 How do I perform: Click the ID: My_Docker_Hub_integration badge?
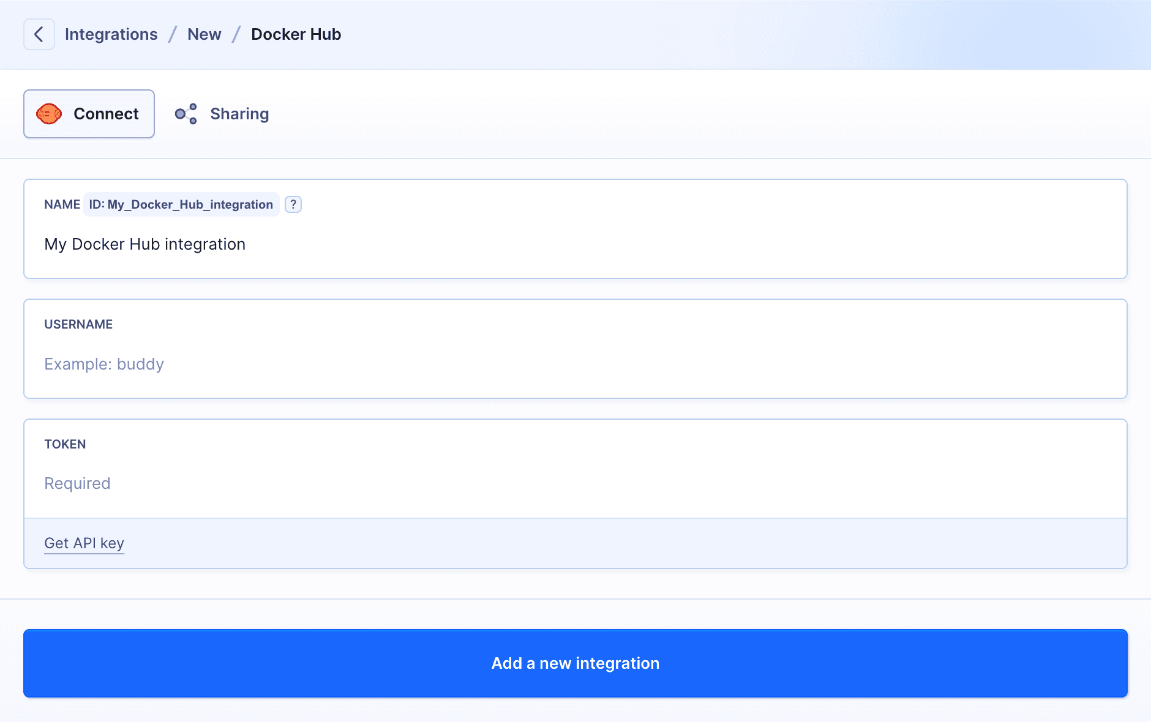point(181,204)
